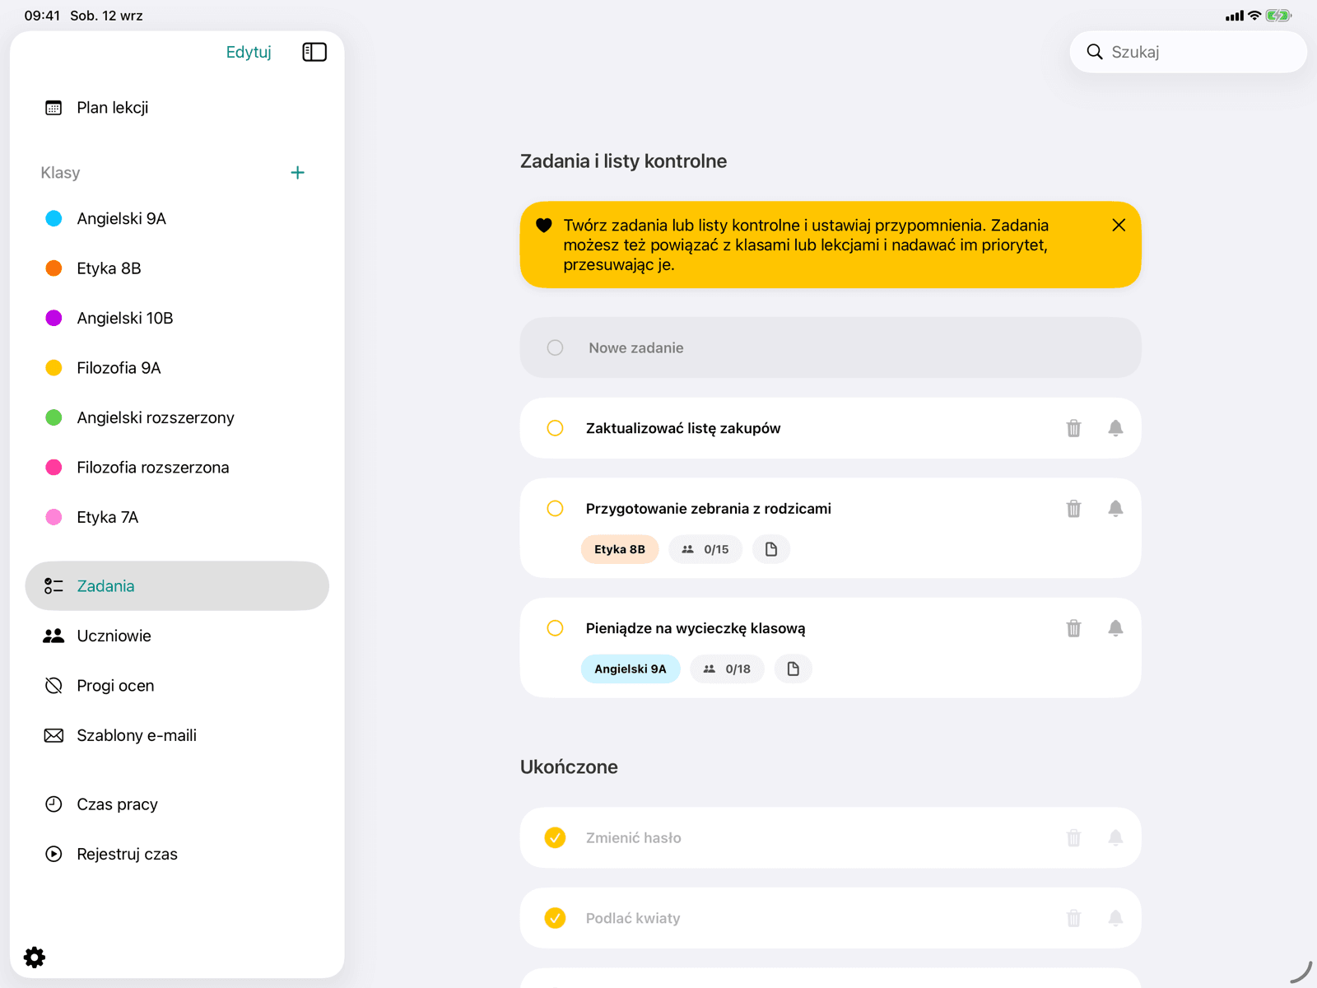Open document icon in Przygotowanie zebrania task
The image size is (1317, 988).
[x=771, y=549]
